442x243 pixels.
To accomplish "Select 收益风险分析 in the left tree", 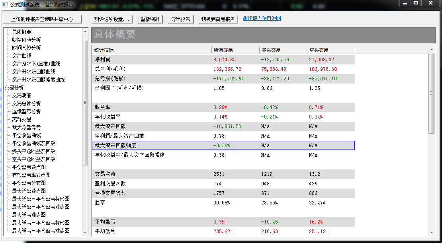I will pos(26,40).
